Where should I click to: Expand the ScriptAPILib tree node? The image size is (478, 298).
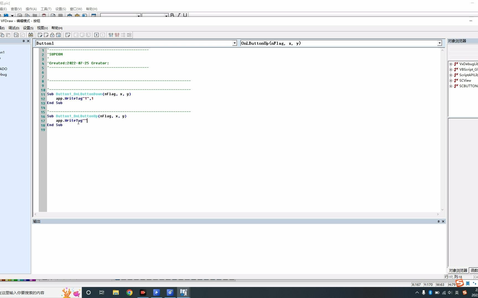coord(451,75)
